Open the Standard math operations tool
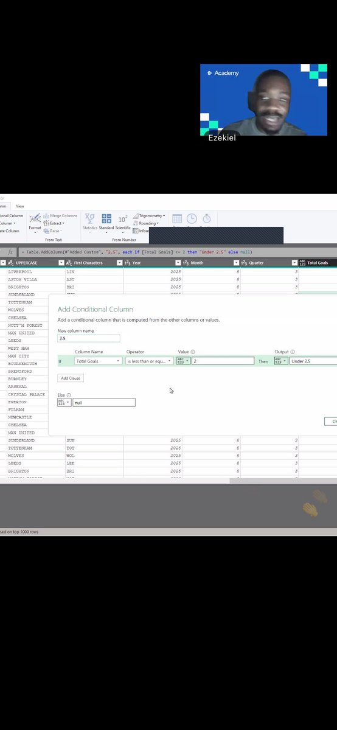Image resolution: width=337 pixels, height=730 pixels. 106,221
